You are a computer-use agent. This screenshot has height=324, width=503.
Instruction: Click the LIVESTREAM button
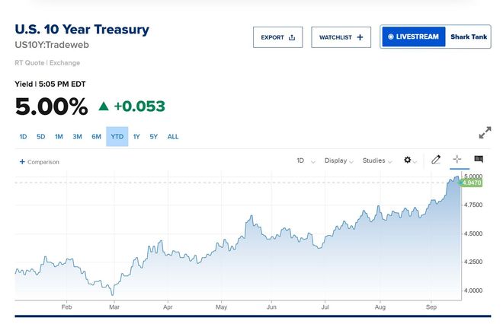414,37
